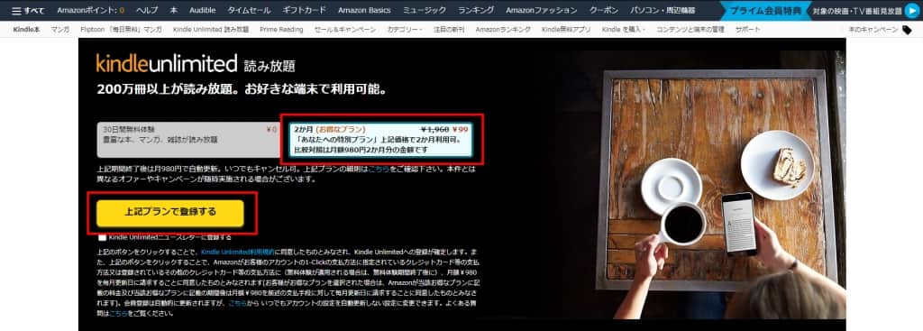The image size is (923, 331).
Task: Open Amazon Basics in top navigation
Action: [365, 11]
